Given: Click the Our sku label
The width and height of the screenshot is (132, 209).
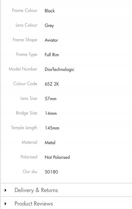Looking at the screenshot, I should pyautogui.click(x=30, y=171).
